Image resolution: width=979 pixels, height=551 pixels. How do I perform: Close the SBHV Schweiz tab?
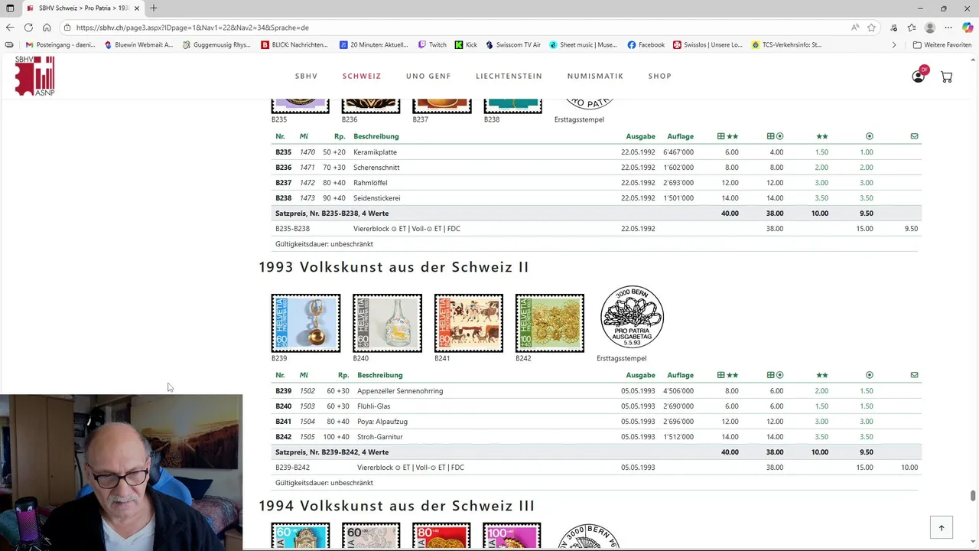tap(137, 8)
